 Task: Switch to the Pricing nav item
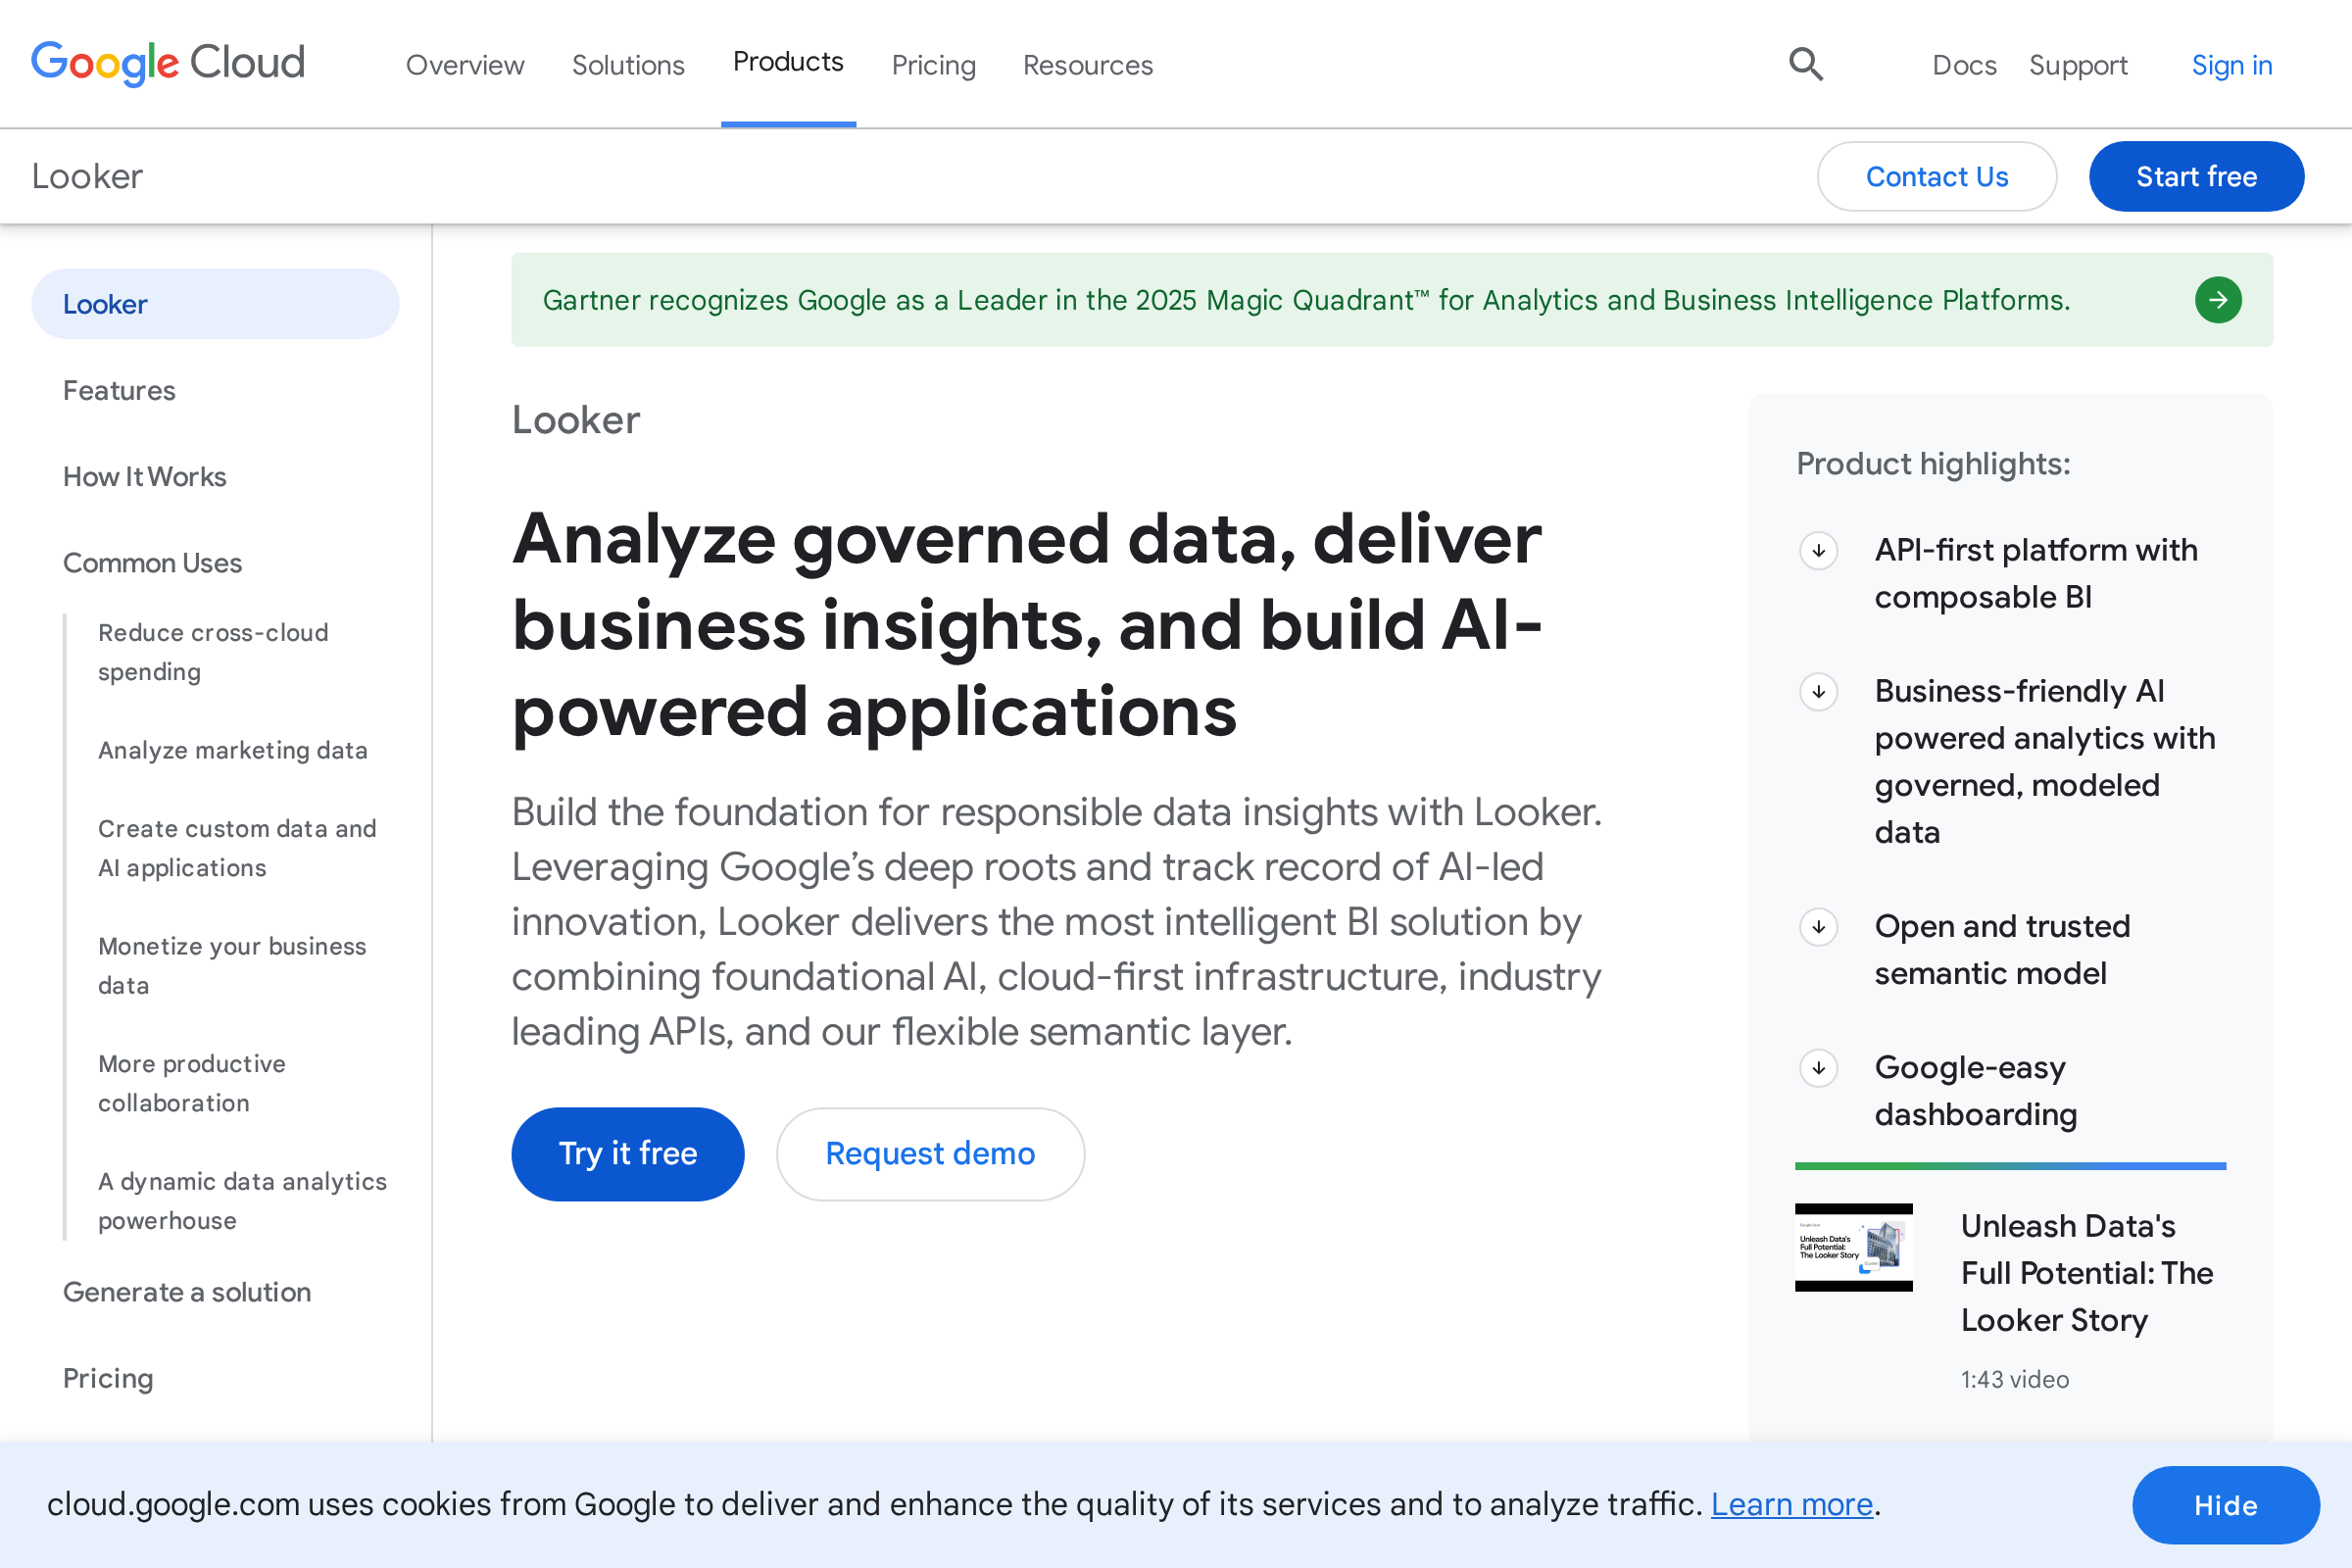click(933, 64)
